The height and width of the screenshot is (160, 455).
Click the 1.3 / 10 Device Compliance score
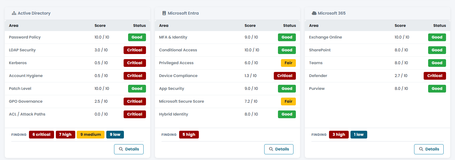click(250, 76)
